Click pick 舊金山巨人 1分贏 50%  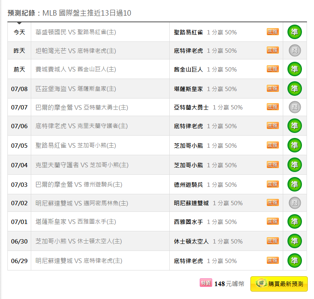click(x=205, y=70)
